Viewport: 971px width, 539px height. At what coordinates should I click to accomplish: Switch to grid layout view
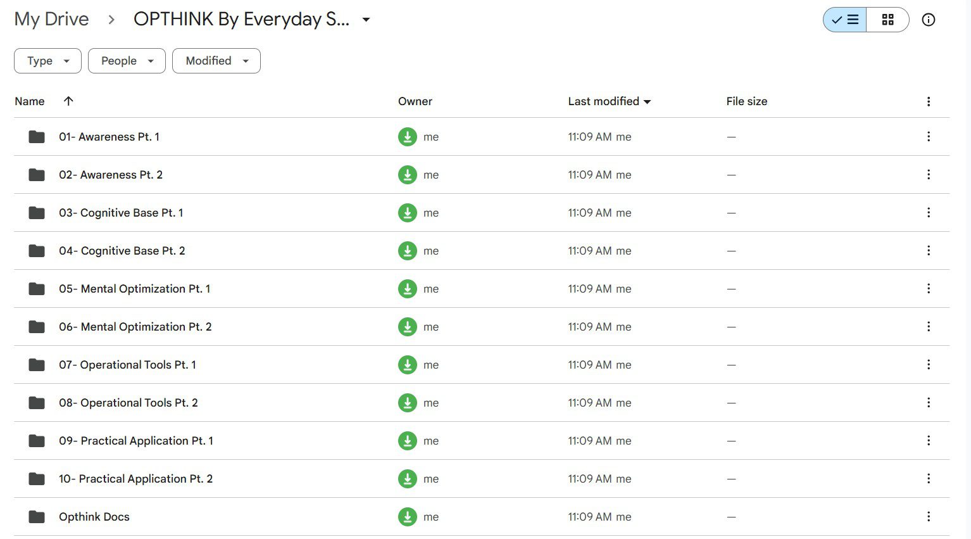pos(887,20)
